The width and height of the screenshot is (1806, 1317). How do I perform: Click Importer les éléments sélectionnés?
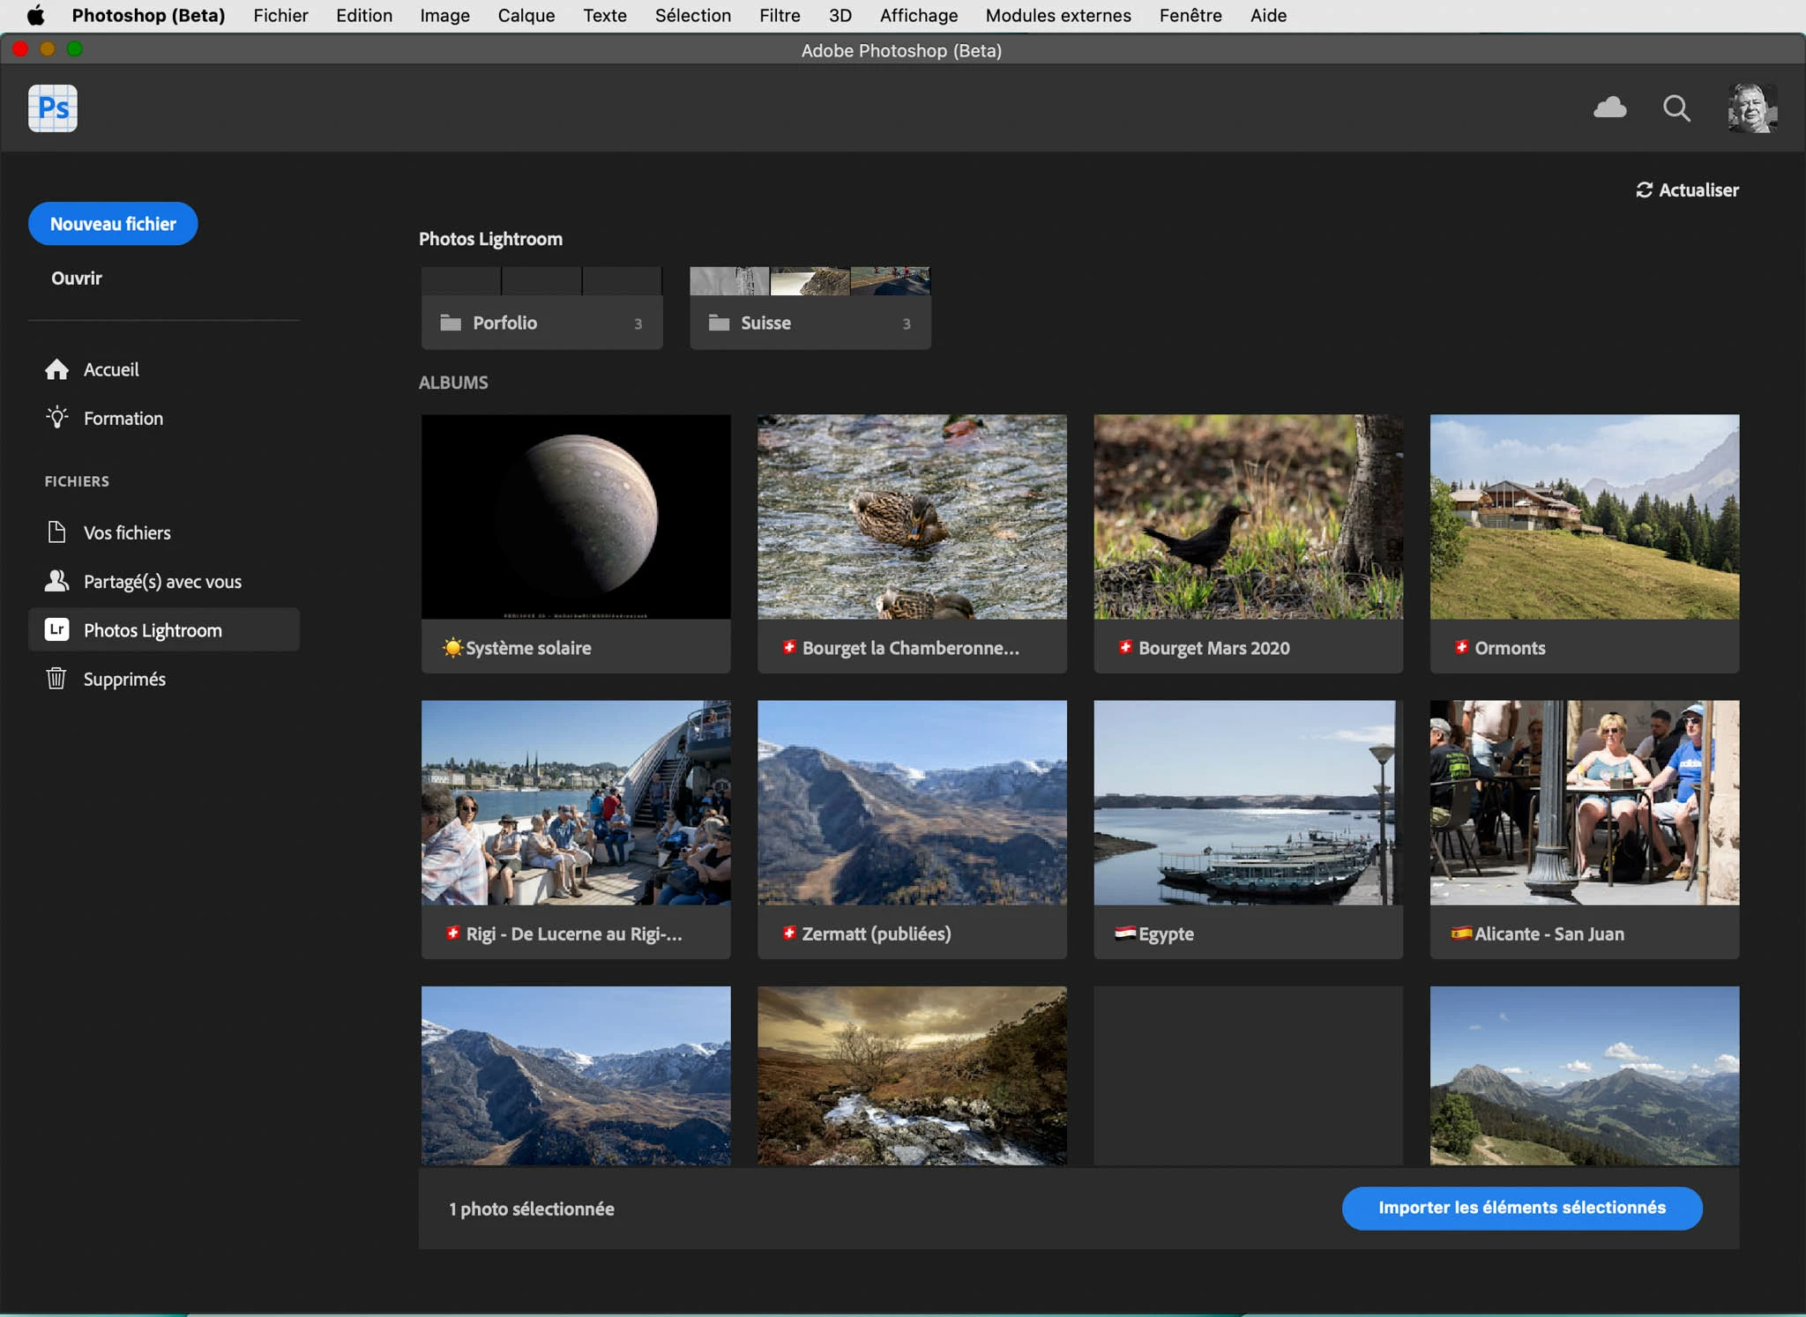click(1521, 1208)
